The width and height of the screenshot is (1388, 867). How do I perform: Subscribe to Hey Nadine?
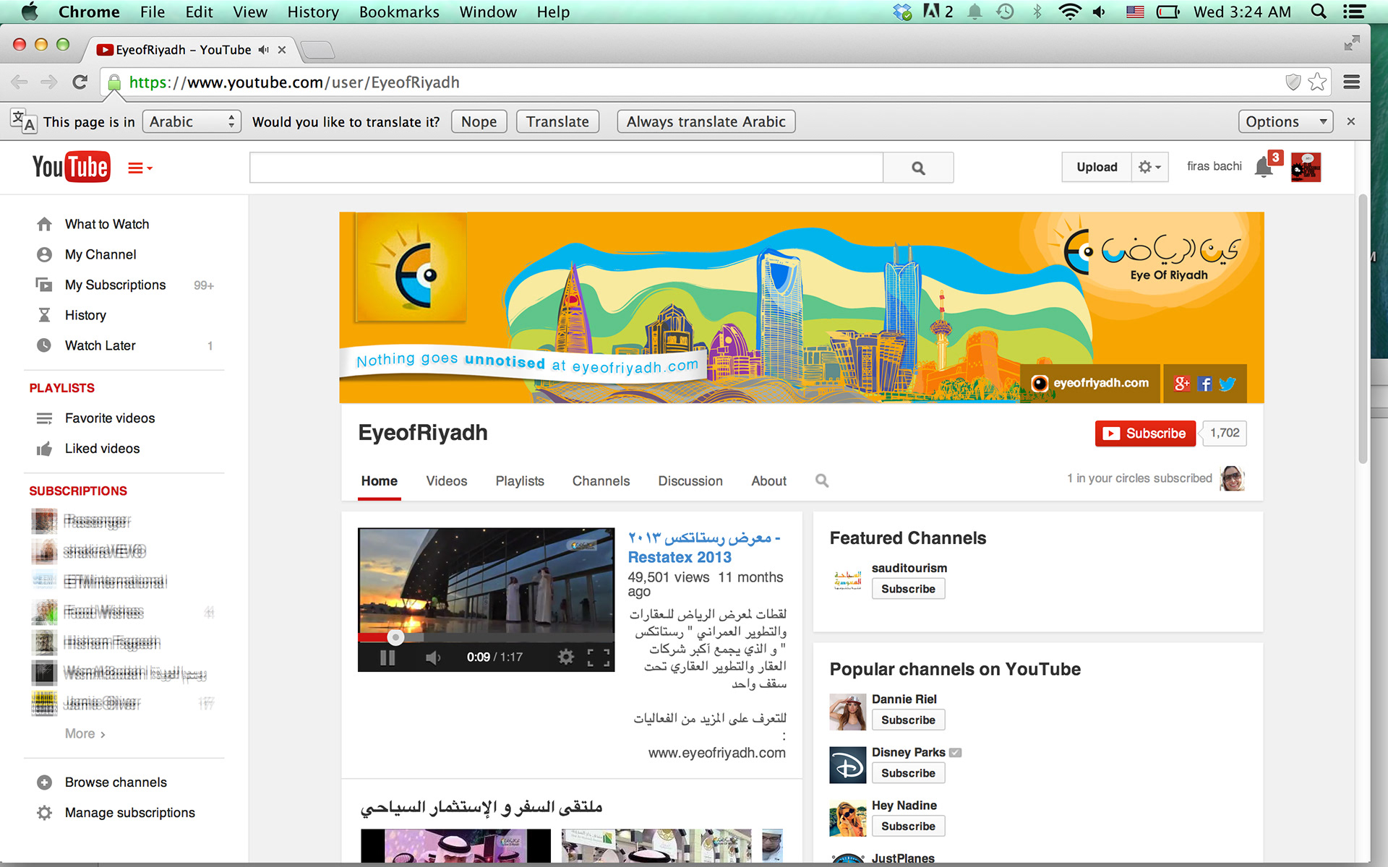click(908, 826)
